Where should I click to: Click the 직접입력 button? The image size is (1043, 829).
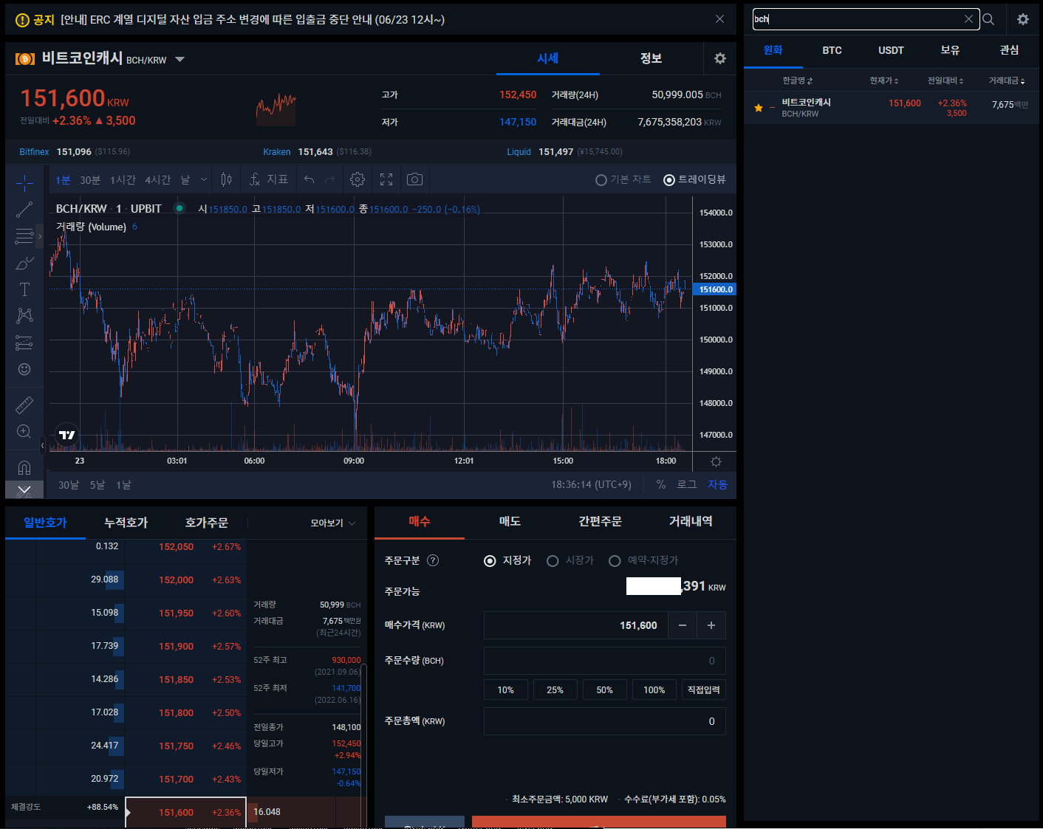pos(703,689)
